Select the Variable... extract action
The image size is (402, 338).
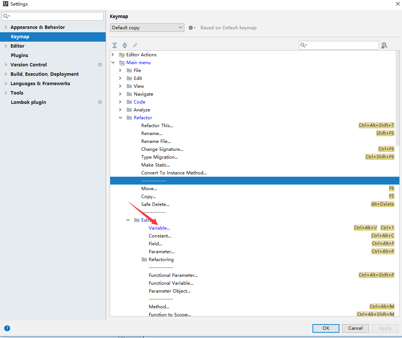coord(159,228)
